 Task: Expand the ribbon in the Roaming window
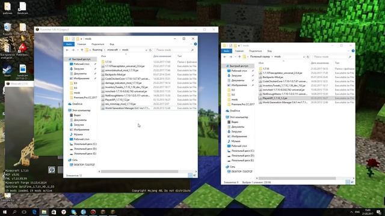pyautogui.click(x=191, y=44)
